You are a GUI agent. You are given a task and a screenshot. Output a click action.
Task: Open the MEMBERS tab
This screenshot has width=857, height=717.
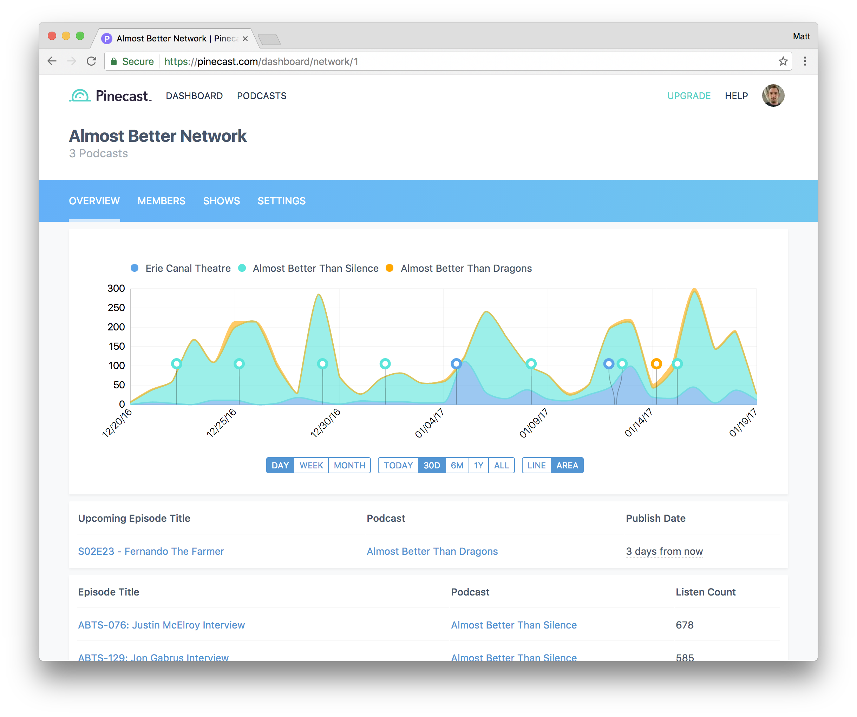[x=161, y=201]
